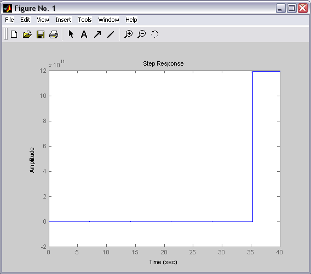Image resolution: width=311 pixels, height=274 pixels.
Task: Enable the Zoom In magnifier
Action: coord(129,34)
